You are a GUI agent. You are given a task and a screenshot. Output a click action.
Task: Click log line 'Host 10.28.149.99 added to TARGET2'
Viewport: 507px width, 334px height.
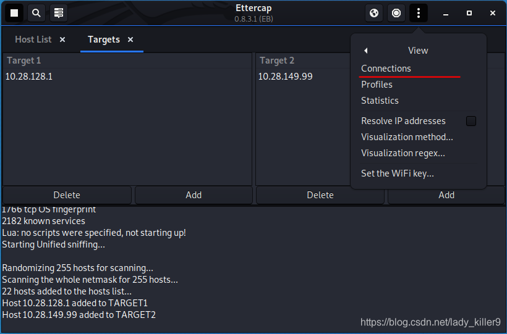pyautogui.click(x=79, y=315)
